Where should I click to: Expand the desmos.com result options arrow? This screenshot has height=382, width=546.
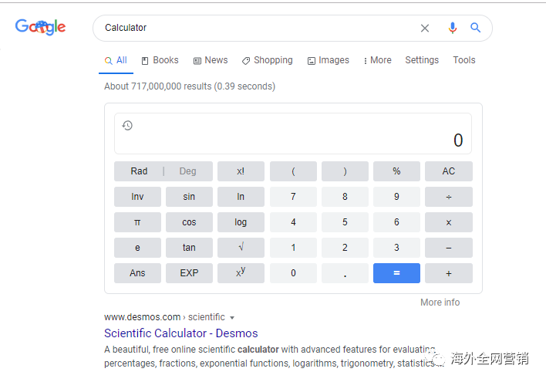pos(232,318)
